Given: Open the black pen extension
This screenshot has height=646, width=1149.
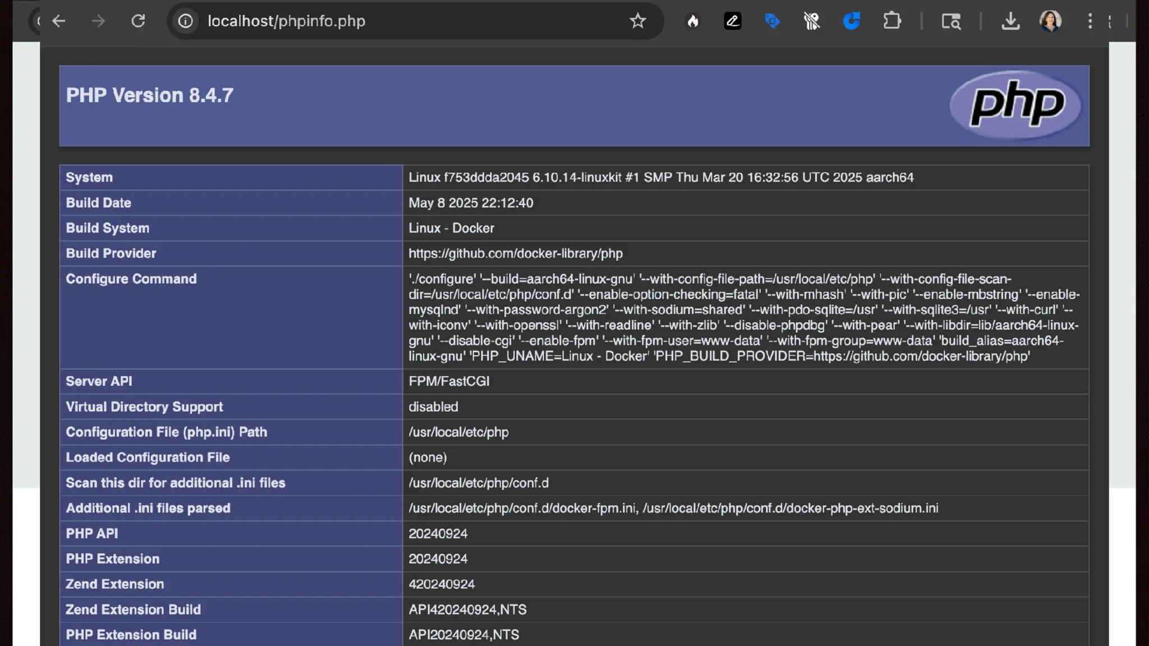Looking at the screenshot, I should point(732,21).
